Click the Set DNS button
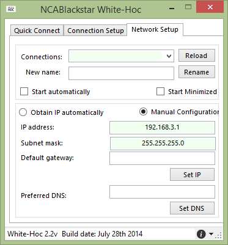The height and width of the screenshot is (245, 228). point(192,208)
